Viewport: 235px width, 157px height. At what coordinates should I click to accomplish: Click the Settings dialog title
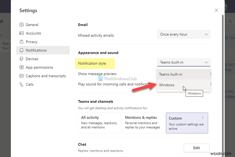tap(28, 11)
